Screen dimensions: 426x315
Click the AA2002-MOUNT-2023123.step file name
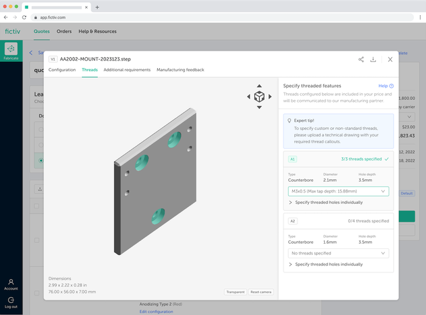tap(95, 59)
